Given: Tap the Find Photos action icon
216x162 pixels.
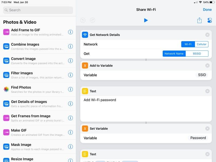Looking at the screenshot, I should (x=6, y=89).
